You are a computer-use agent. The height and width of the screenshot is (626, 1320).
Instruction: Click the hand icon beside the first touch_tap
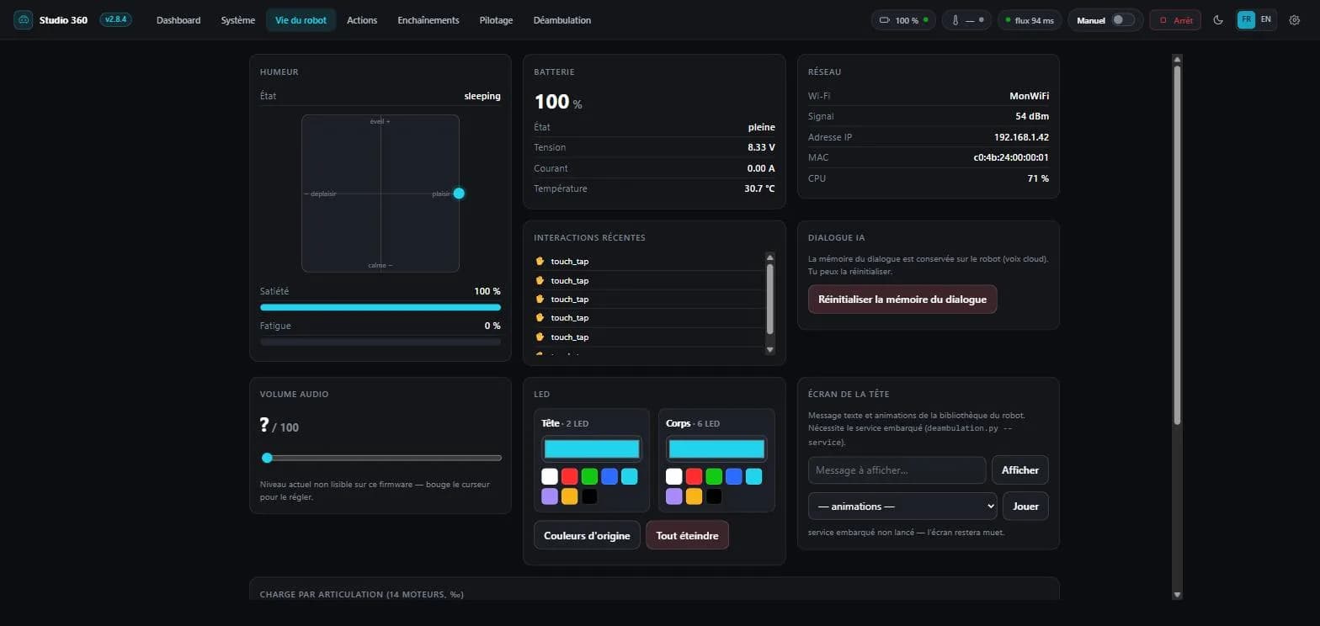point(540,261)
